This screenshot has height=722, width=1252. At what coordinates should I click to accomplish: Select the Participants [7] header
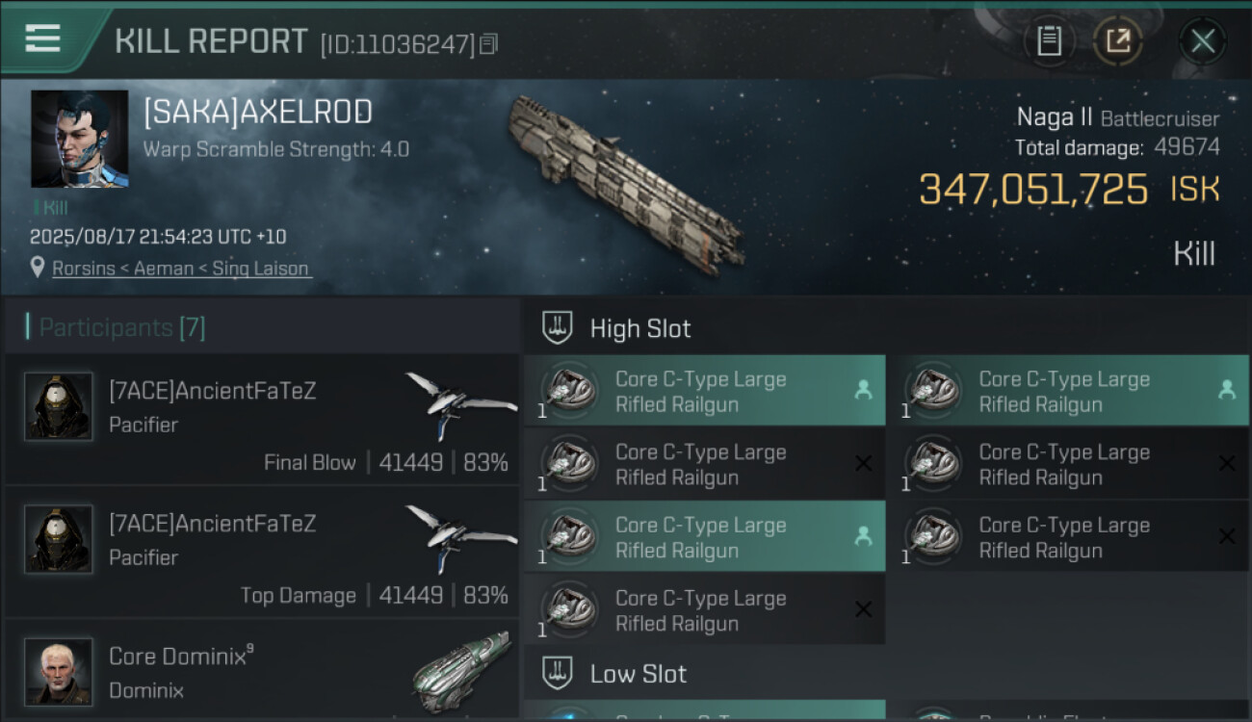point(121,327)
